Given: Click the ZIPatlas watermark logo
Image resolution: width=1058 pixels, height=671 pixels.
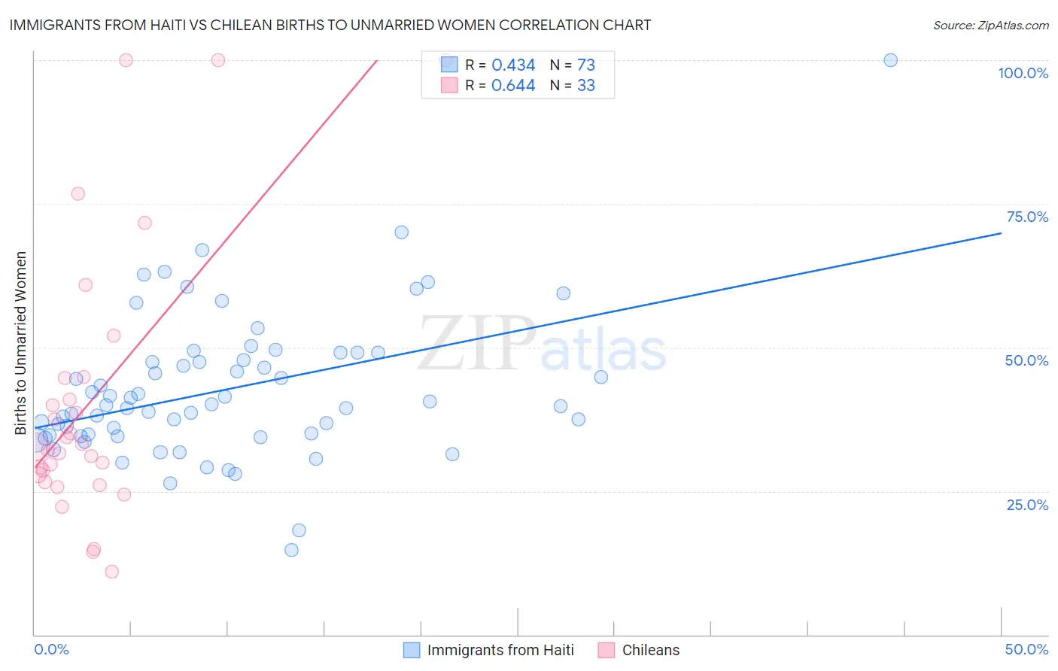Looking at the screenshot, I should click(x=542, y=345).
